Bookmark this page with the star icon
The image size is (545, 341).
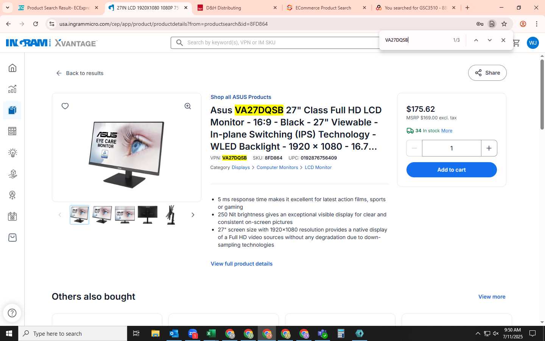pos(504,24)
